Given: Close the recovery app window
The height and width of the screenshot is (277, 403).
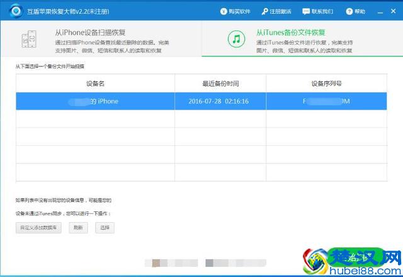Looking at the screenshot, I should 393,11.
